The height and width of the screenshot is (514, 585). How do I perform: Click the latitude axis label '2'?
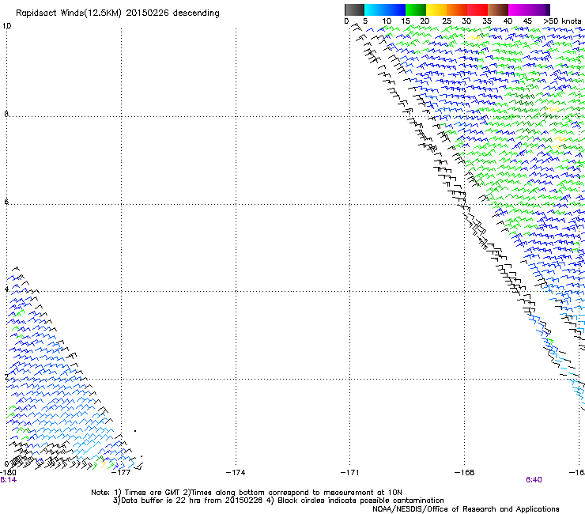(6, 376)
